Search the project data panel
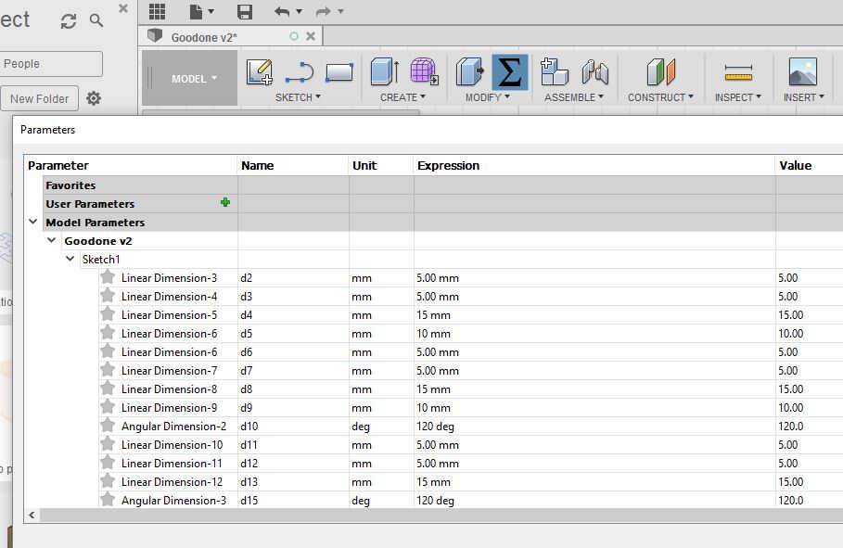This screenshot has height=548, width=843. (96, 21)
